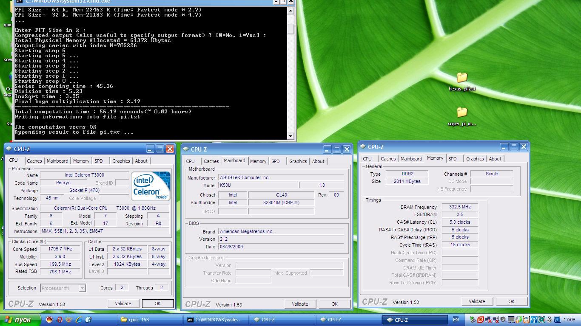The width and height of the screenshot is (581, 326).
Task: Click the title icon of the Memory CPU-Z window
Action: [364, 146]
